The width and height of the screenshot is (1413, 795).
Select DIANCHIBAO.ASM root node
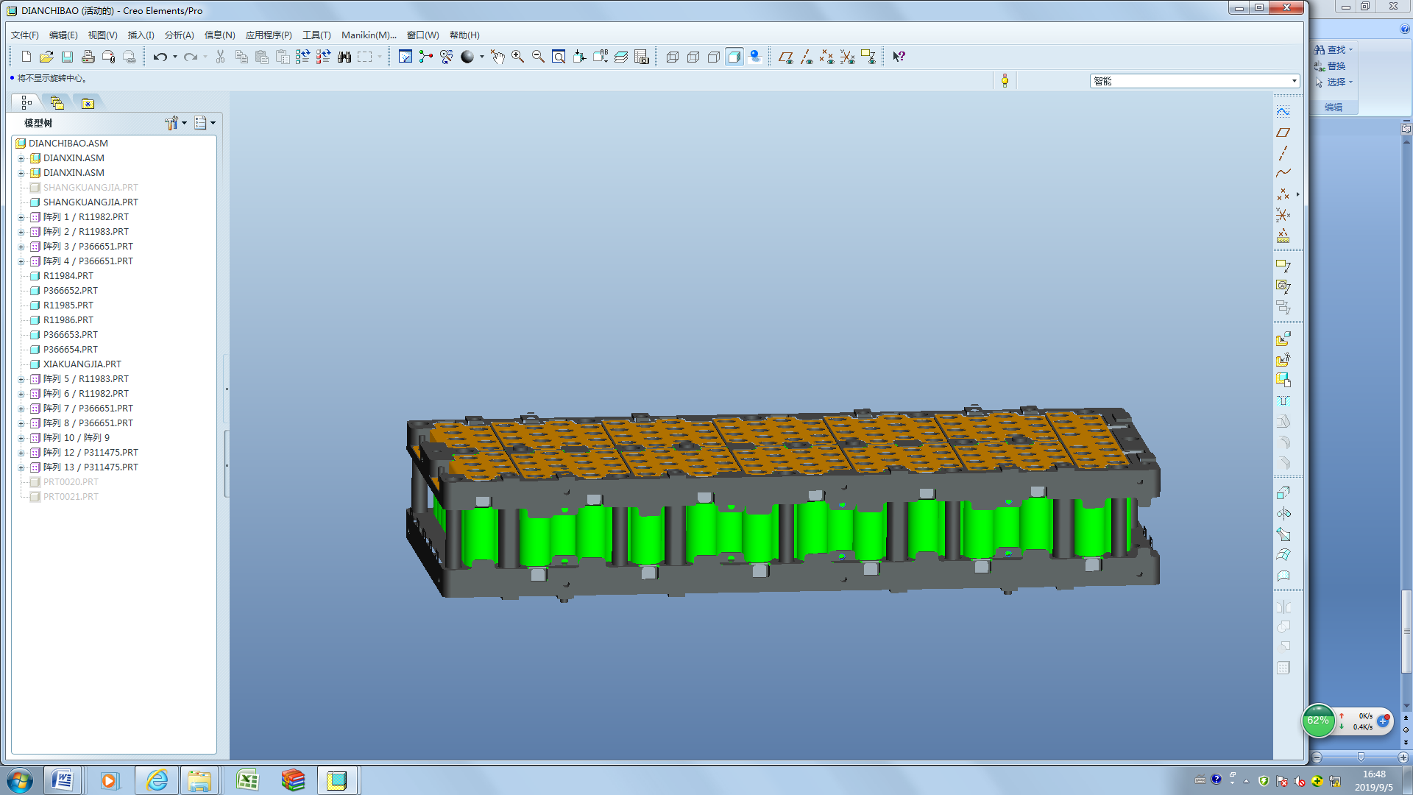pos(68,144)
